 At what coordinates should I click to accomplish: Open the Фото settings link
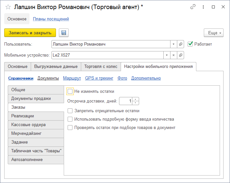[x=122, y=78]
